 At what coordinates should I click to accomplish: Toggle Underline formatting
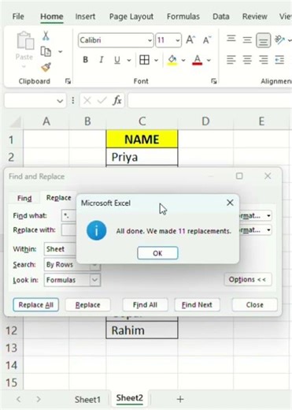point(117,60)
